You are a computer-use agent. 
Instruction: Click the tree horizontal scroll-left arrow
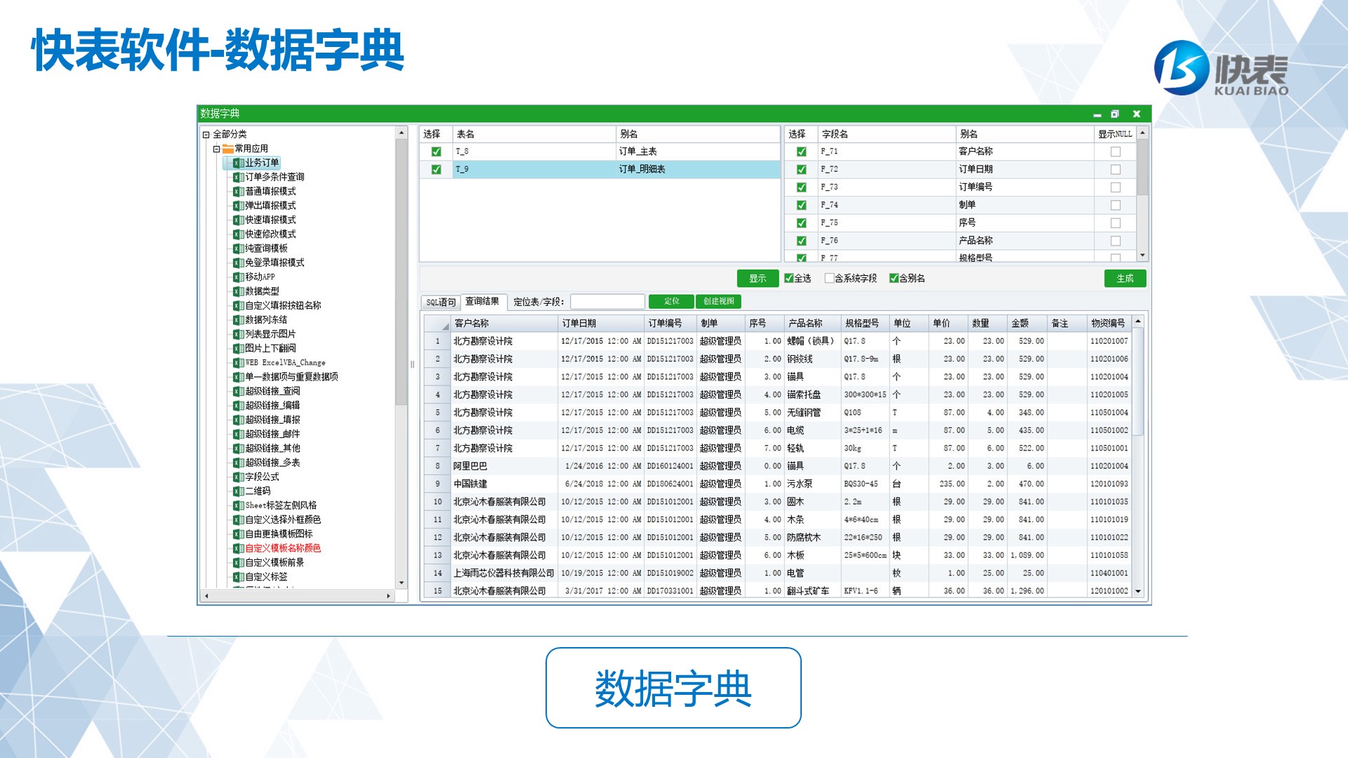click(x=206, y=596)
